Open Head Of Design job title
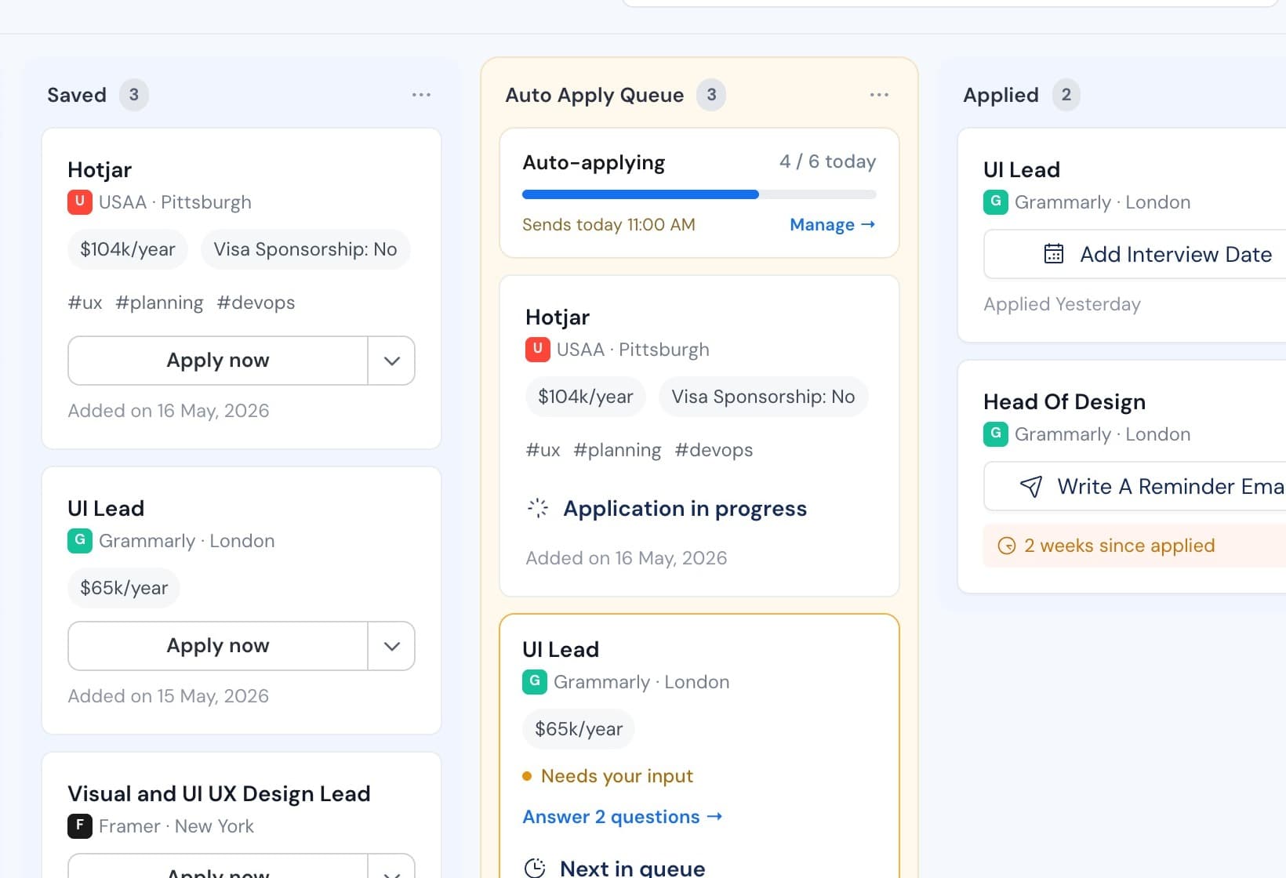The height and width of the screenshot is (878, 1286). (1064, 401)
